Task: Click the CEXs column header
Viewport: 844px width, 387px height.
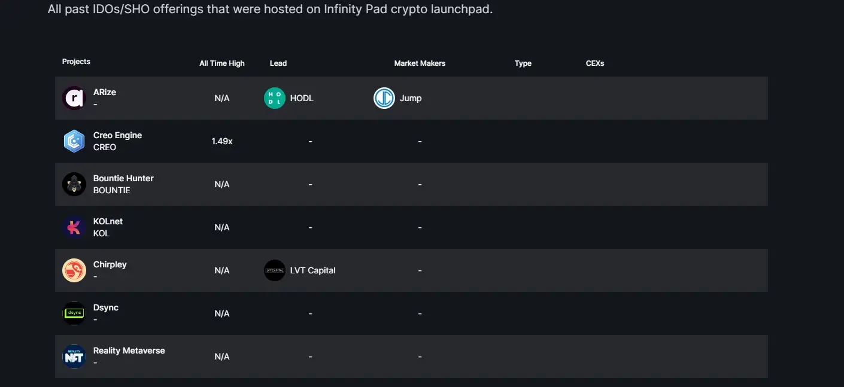Action: (x=595, y=63)
